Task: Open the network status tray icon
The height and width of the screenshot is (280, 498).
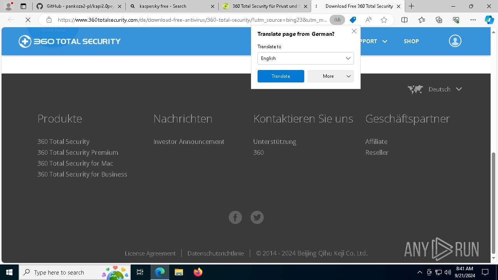Action: 438,272
